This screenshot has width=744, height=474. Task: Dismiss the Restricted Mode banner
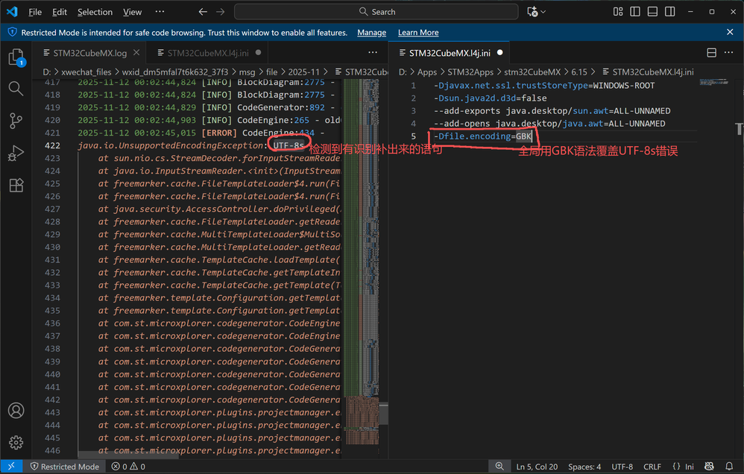[x=730, y=32]
